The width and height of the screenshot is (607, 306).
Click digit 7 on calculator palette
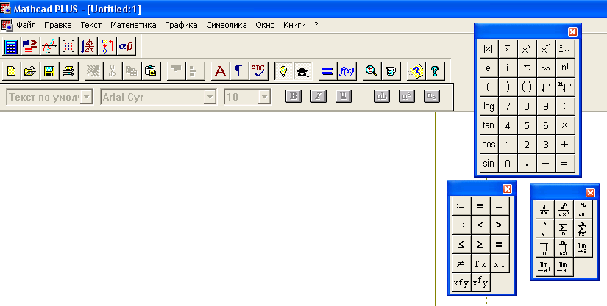508,106
